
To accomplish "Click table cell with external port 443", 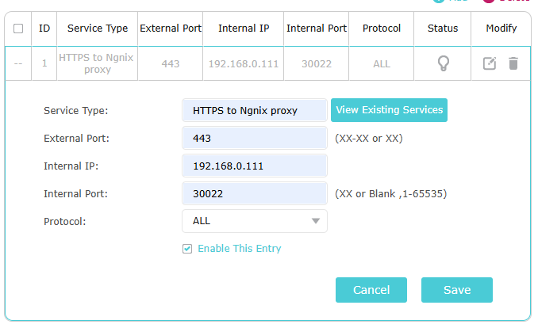I will [x=171, y=63].
